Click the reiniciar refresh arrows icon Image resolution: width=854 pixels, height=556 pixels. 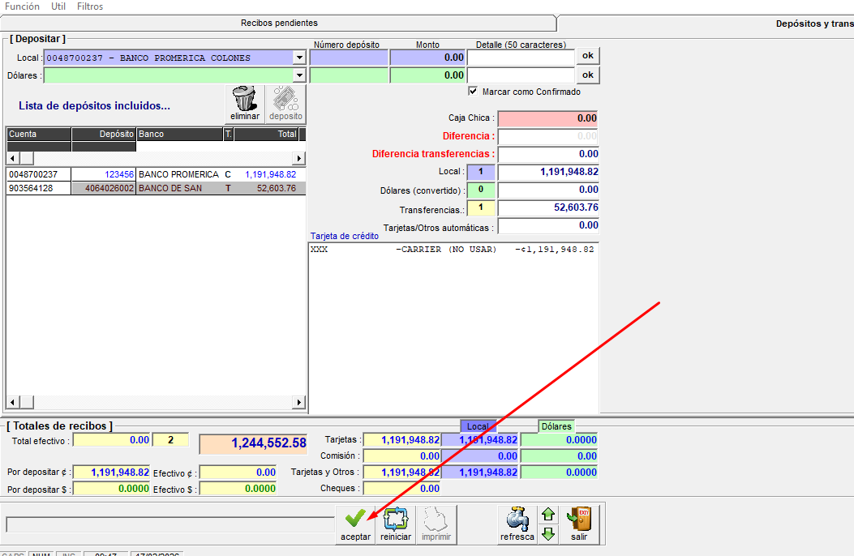(396, 519)
